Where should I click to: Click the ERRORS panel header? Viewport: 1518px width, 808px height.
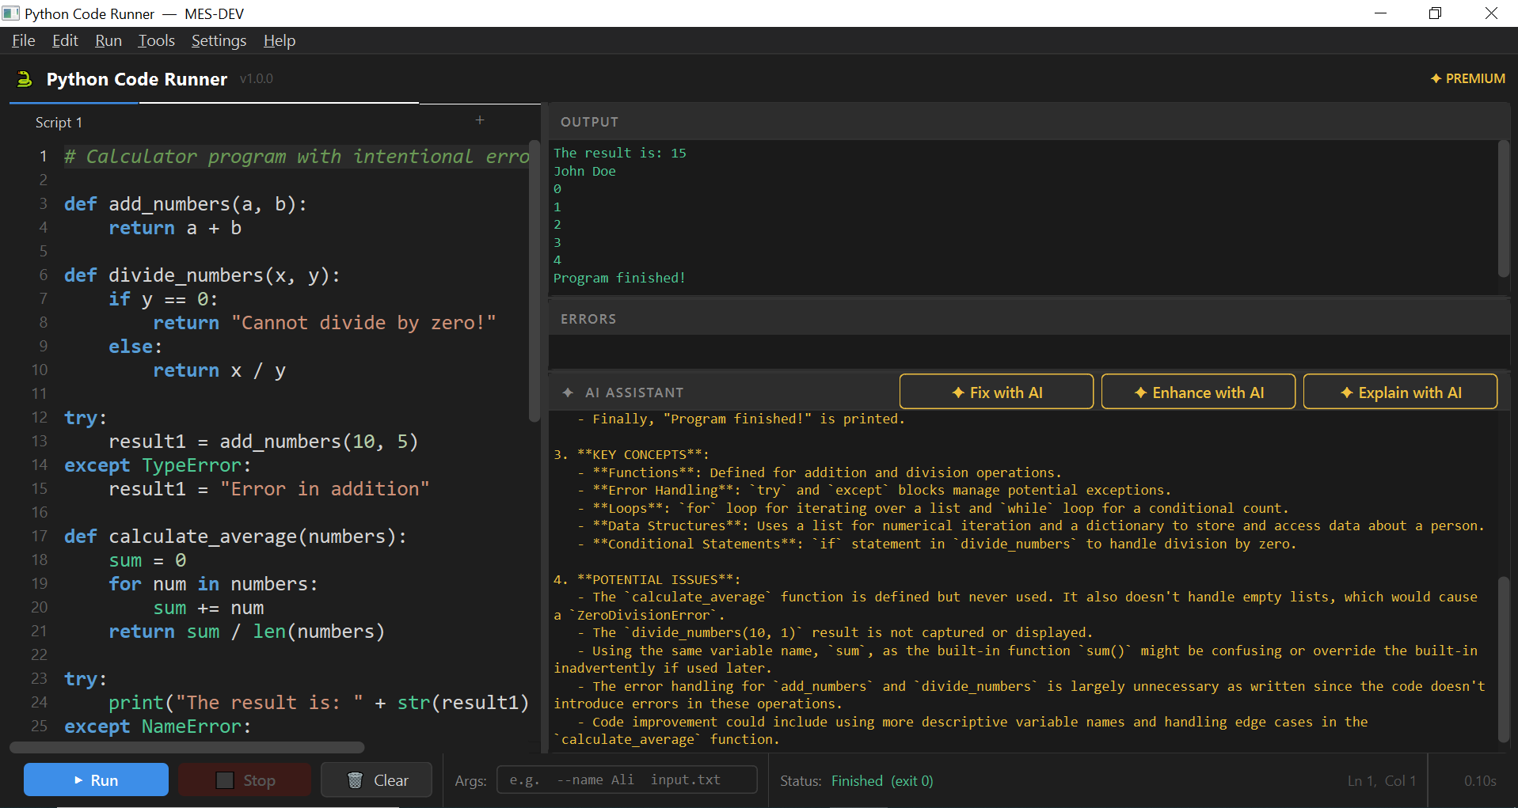pos(1029,318)
